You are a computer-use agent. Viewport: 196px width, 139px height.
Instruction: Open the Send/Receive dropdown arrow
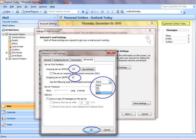click(x=41, y=12)
